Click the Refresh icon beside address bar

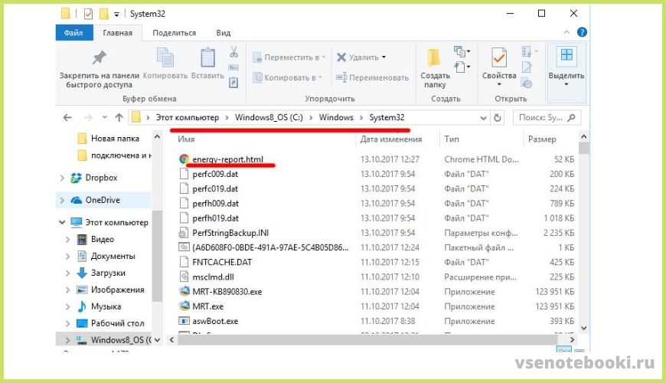498,118
